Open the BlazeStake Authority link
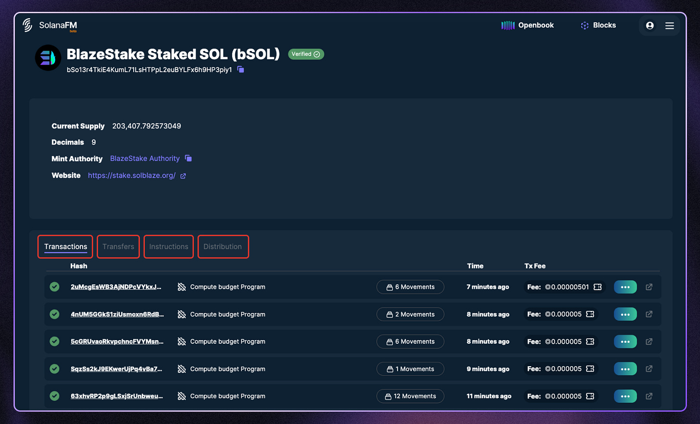700x424 pixels. (145, 158)
